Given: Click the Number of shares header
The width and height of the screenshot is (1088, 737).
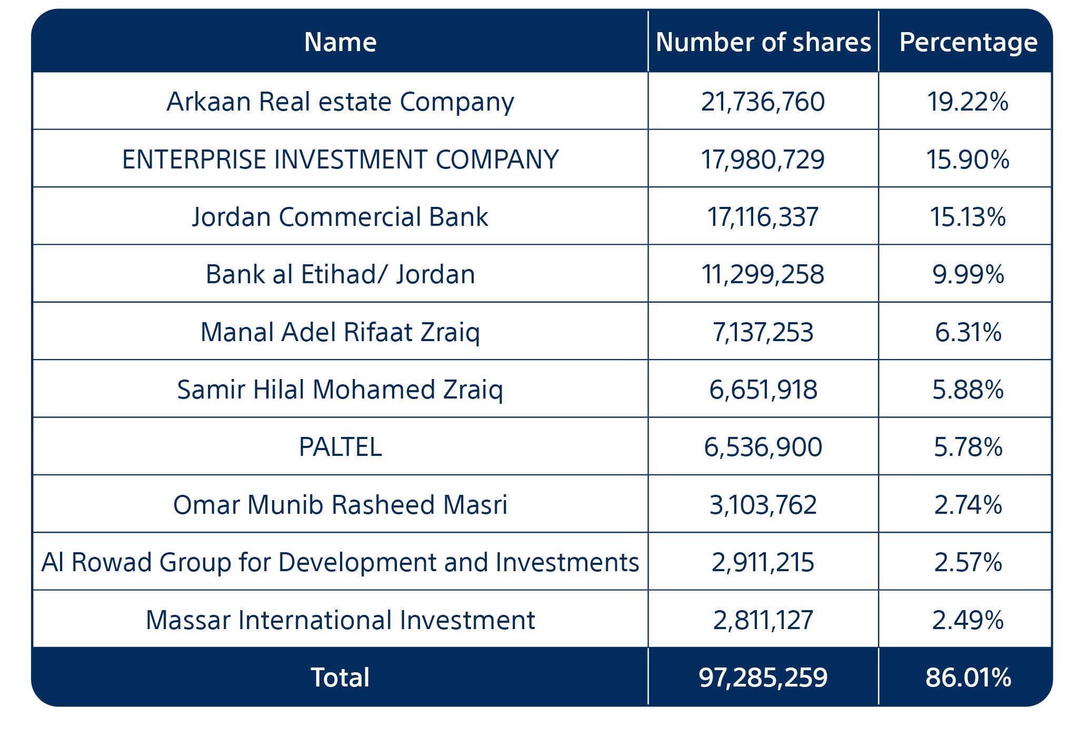Looking at the screenshot, I should [x=763, y=42].
